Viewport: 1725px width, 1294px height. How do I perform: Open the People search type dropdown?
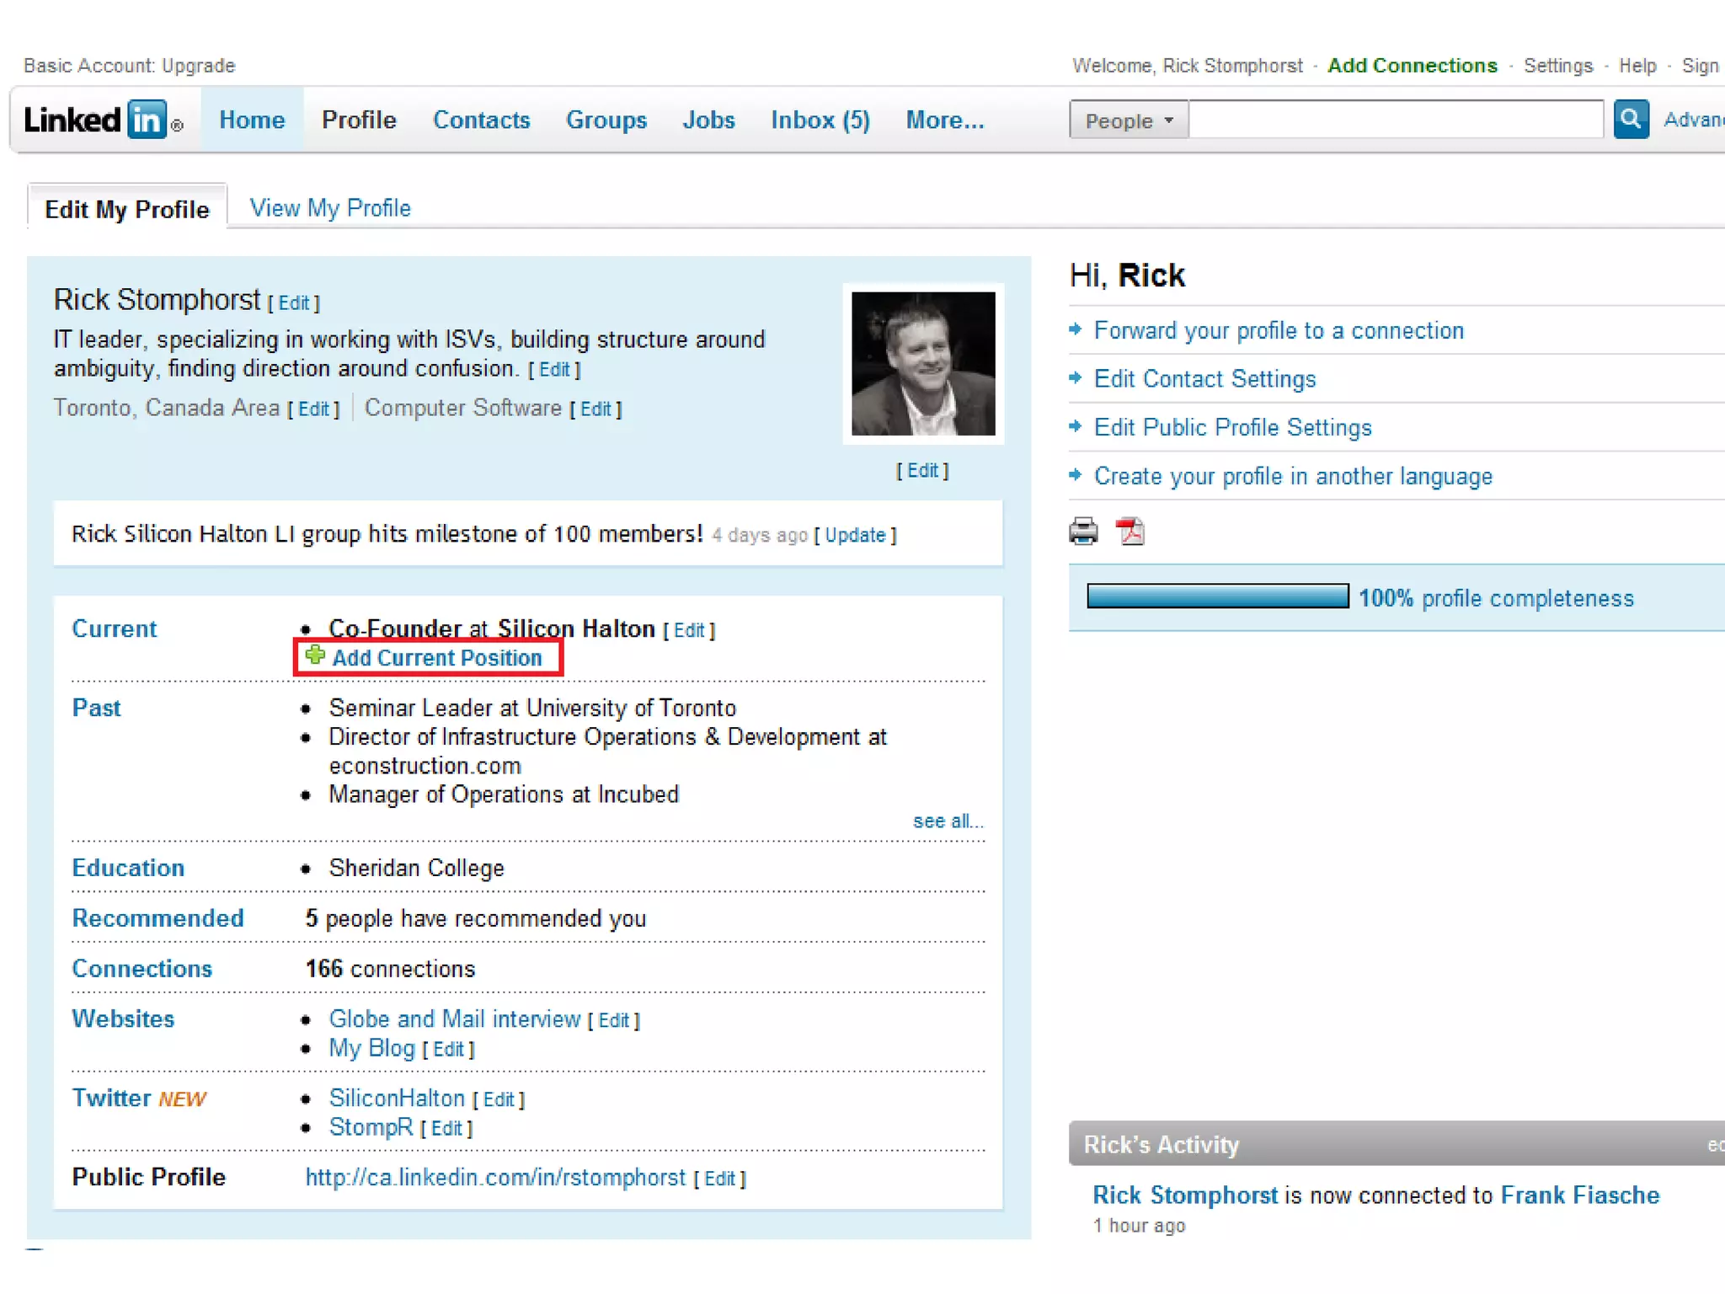(x=1129, y=120)
